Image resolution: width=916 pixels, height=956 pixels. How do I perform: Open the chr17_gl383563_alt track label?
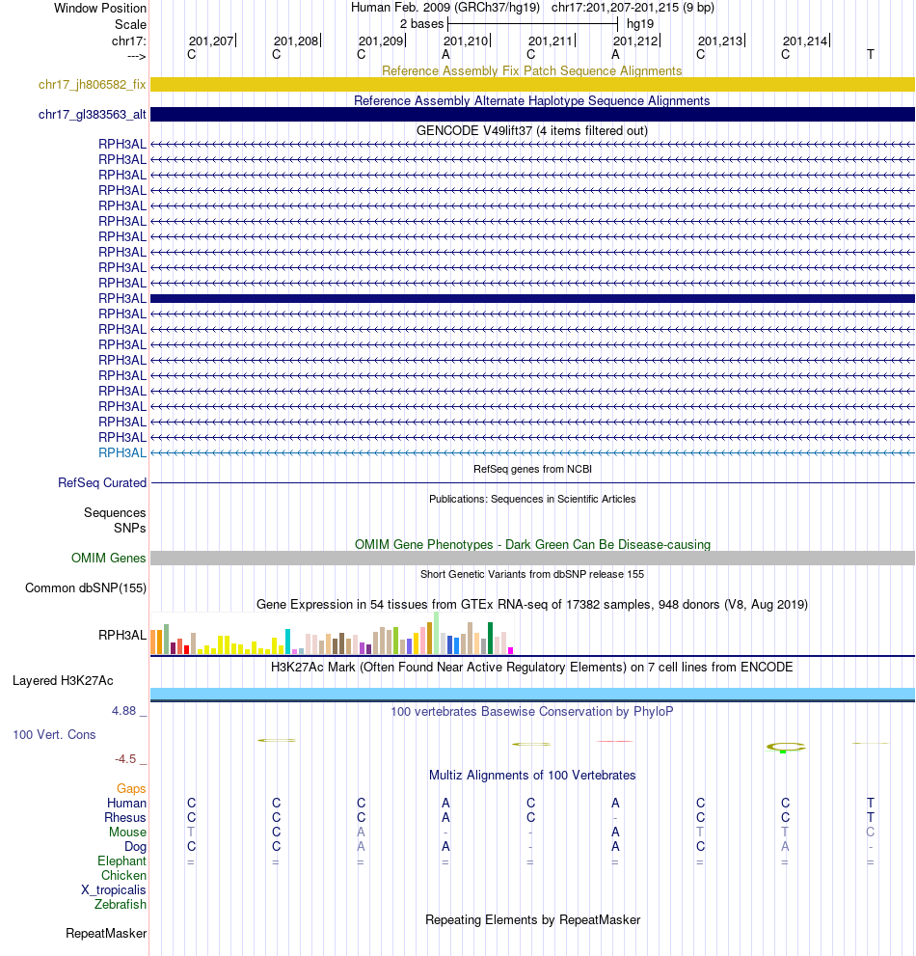point(92,114)
